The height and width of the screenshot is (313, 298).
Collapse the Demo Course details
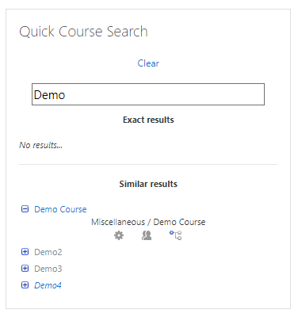point(25,209)
